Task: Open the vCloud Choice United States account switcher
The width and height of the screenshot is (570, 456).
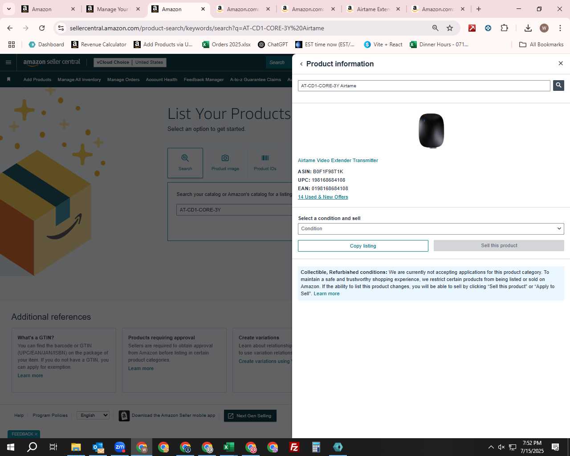Action: tap(130, 62)
